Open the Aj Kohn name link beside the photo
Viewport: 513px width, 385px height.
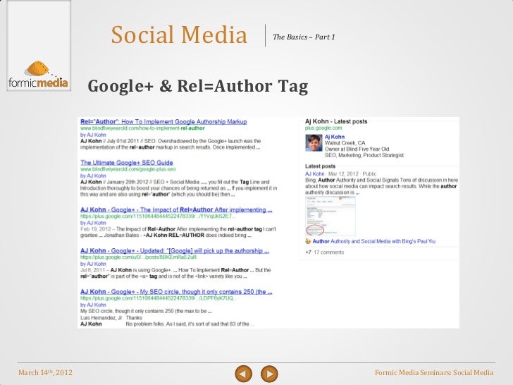335,137
